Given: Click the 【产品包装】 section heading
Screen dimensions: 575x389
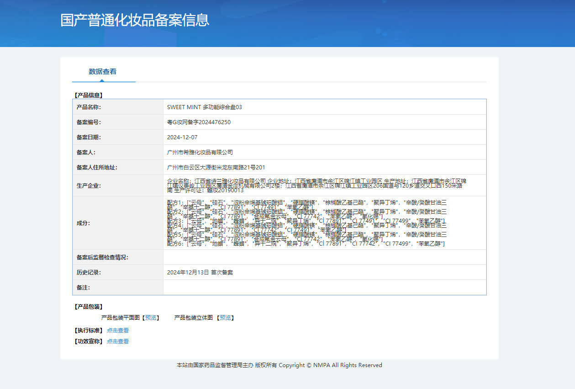Looking at the screenshot, I should coord(88,307).
